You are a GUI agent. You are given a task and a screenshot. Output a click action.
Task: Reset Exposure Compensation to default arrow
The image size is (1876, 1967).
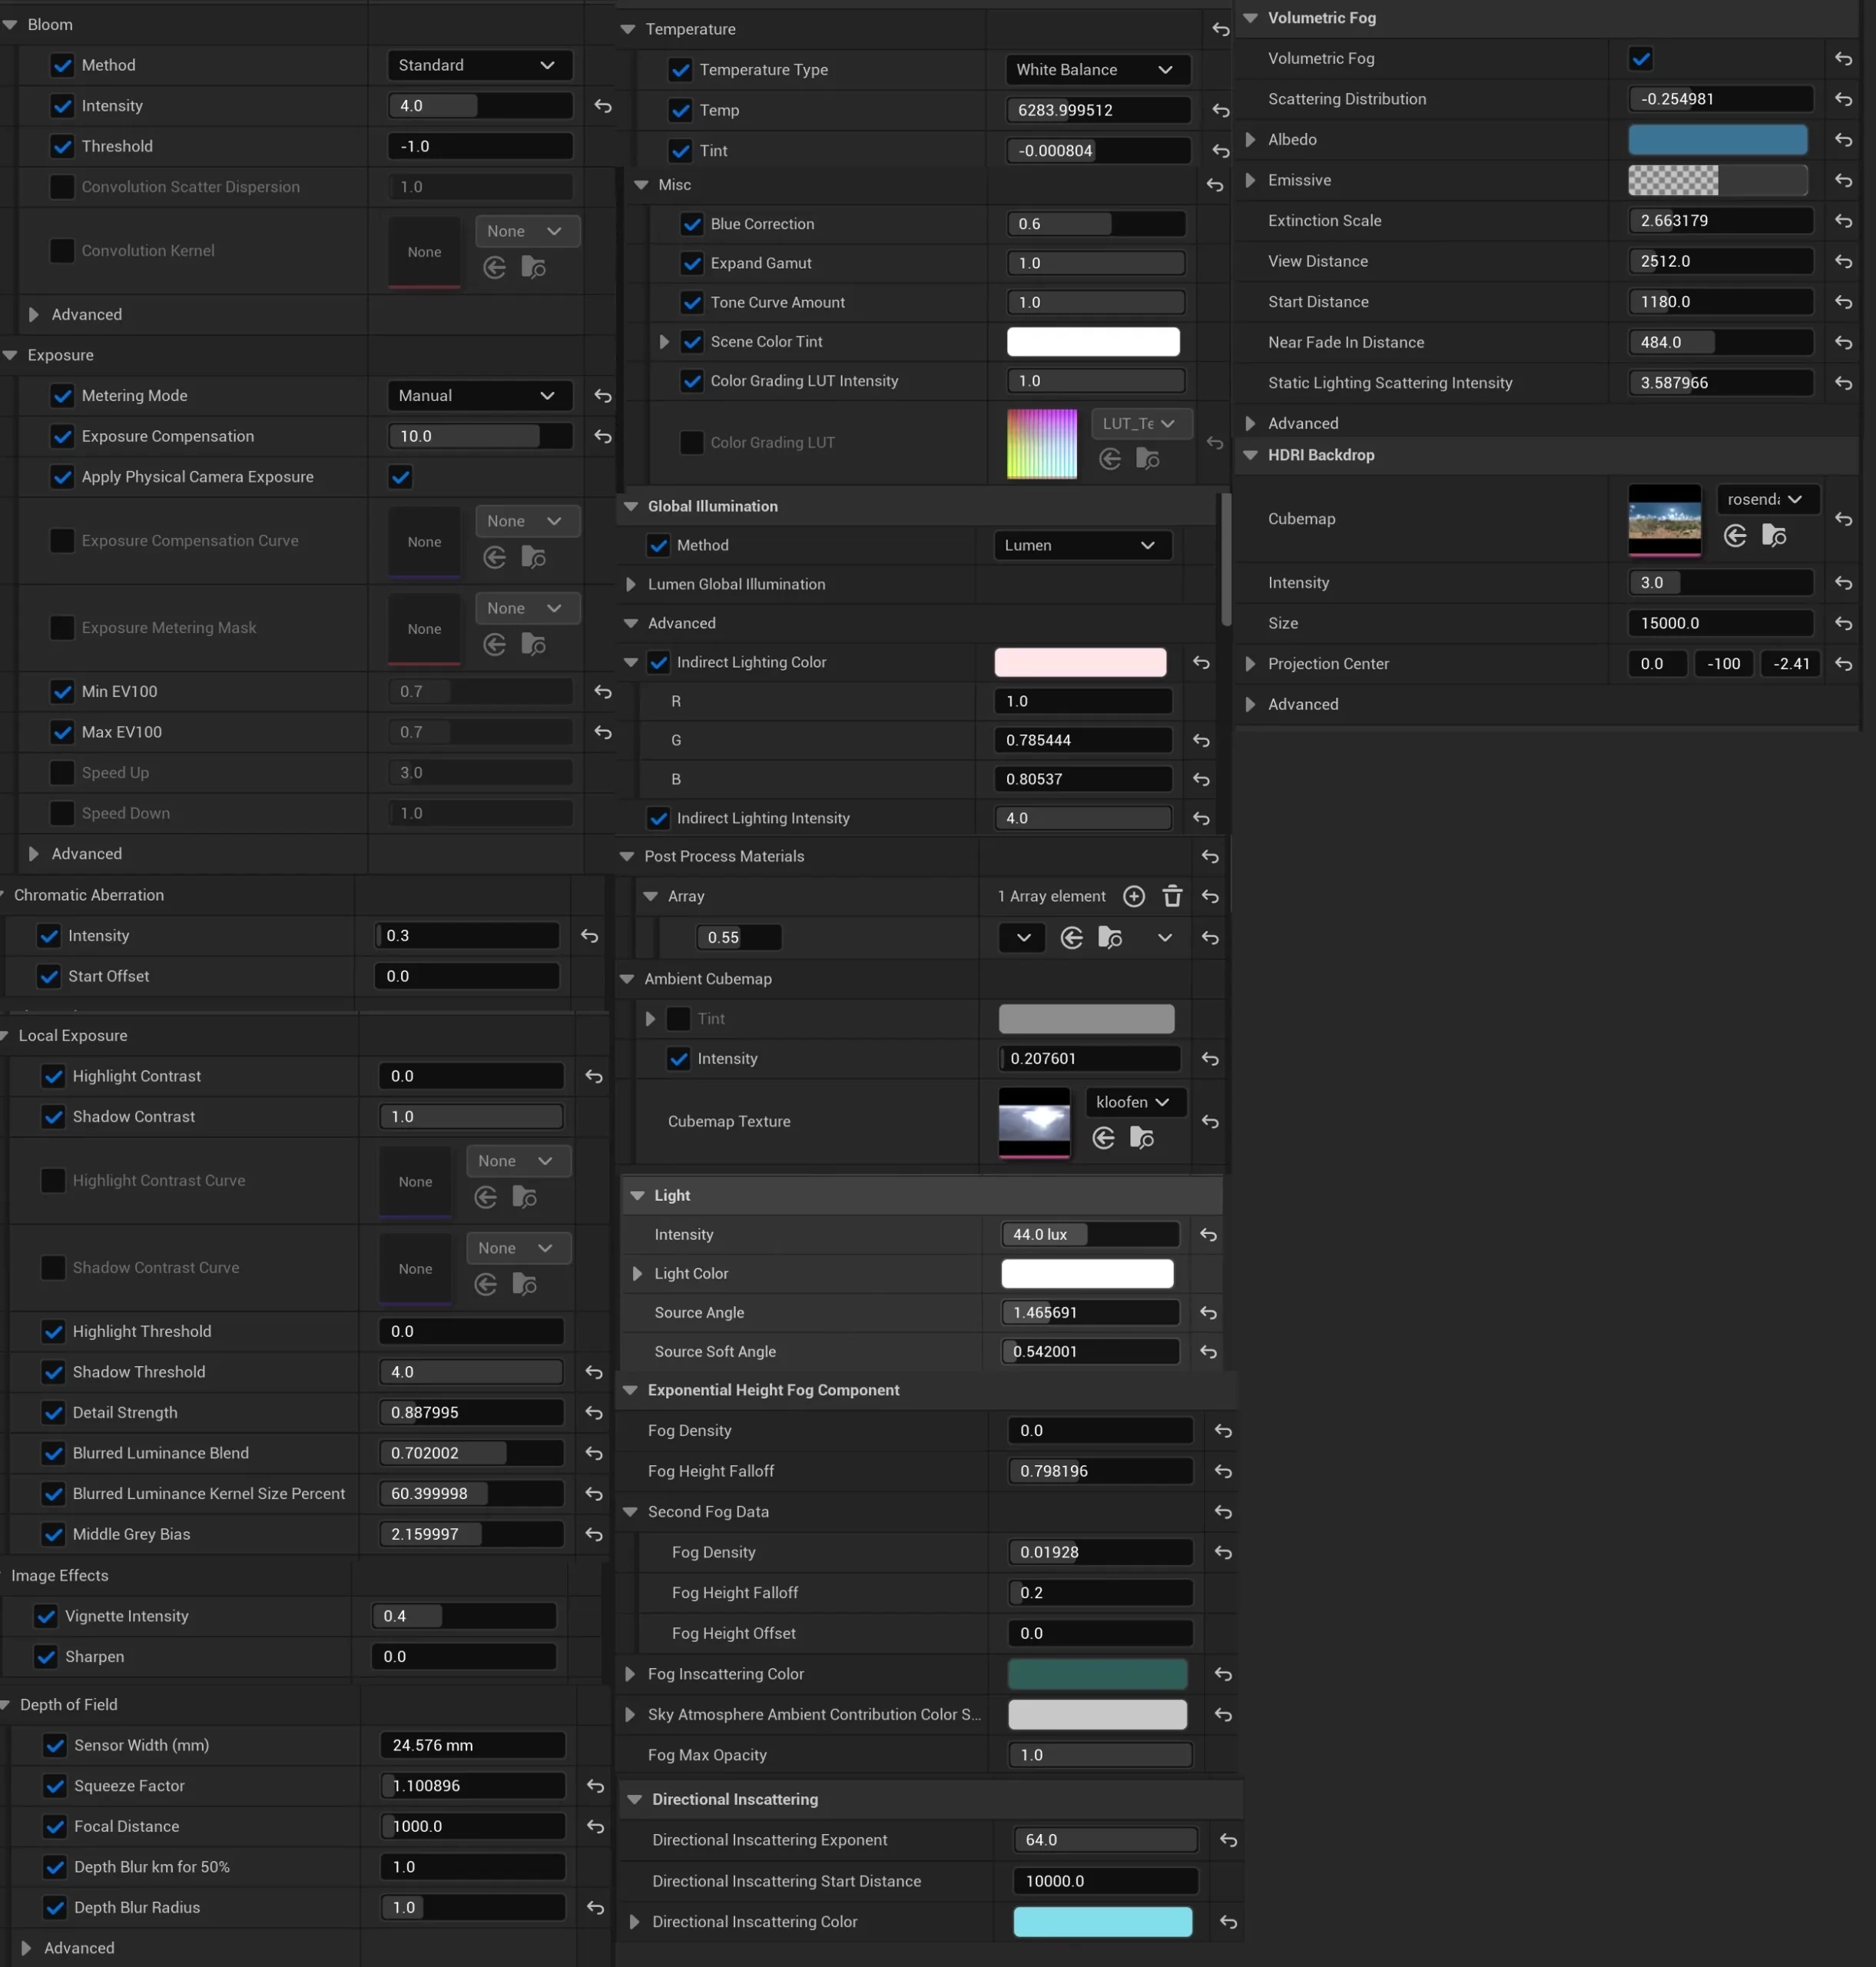coord(603,436)
